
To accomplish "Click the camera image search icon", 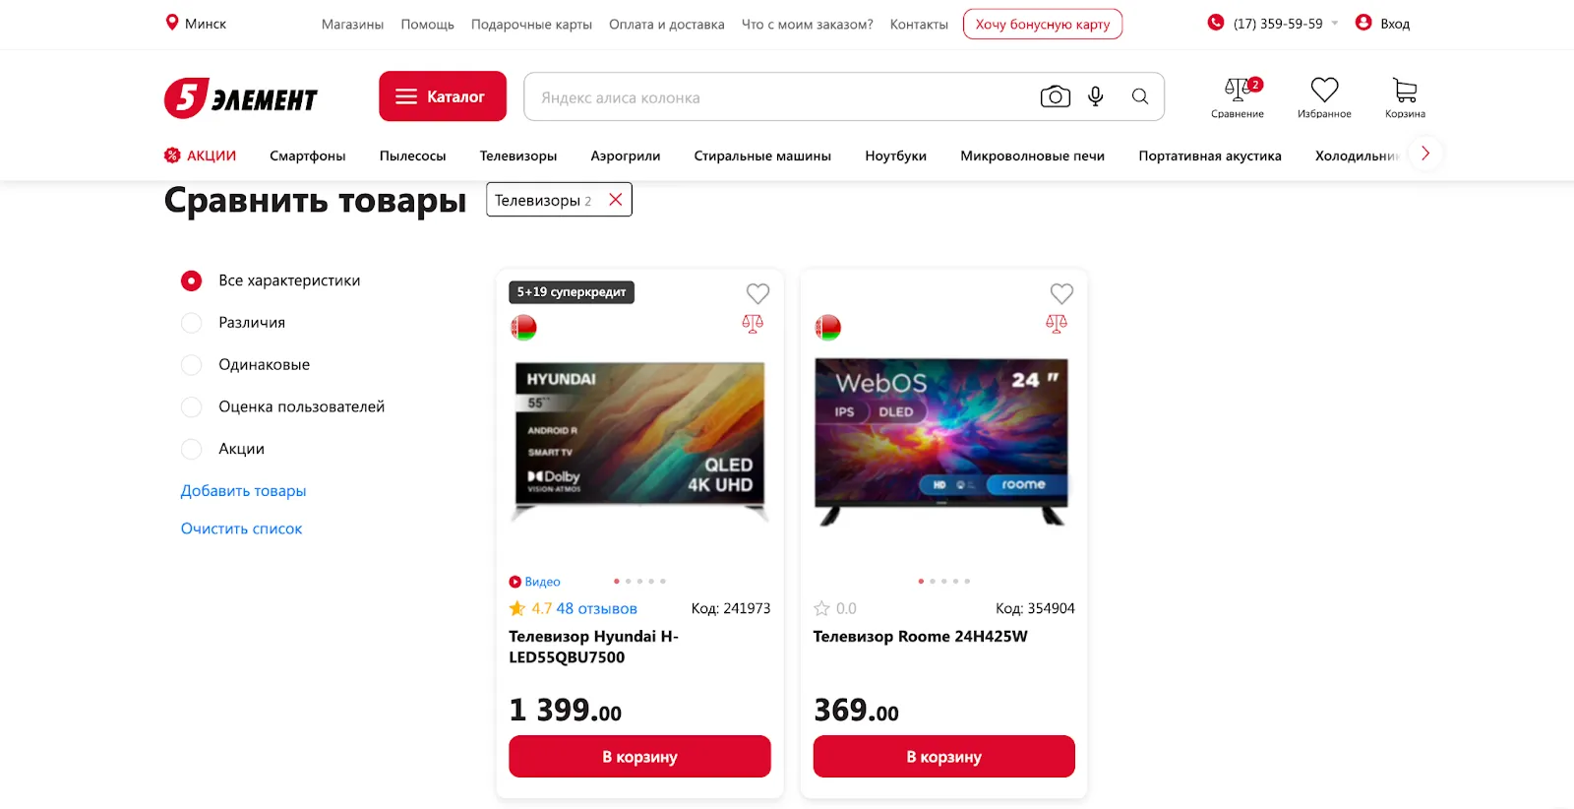I will (x=1055, y=96).
